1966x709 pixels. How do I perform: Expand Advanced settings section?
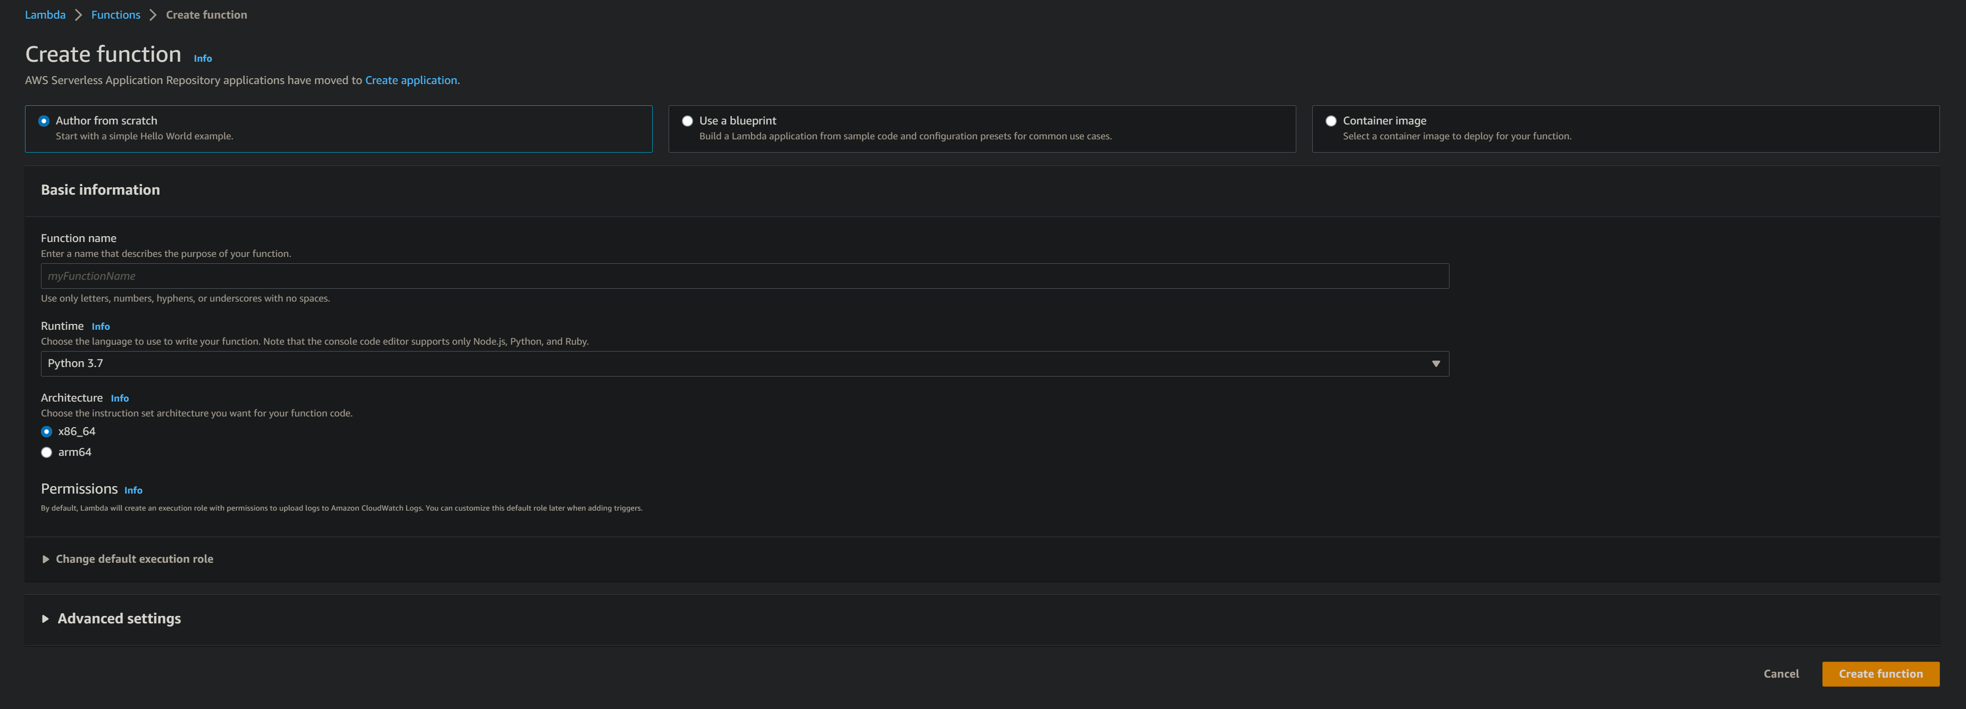pyautogui.click(x=119, y=618)
